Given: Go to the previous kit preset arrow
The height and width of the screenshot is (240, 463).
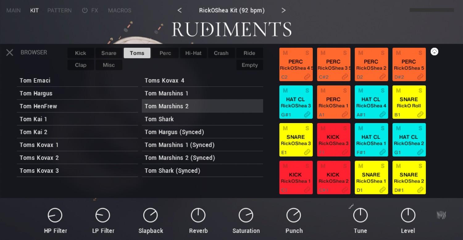Looking at the screenshot, I should tap(179, 10).
